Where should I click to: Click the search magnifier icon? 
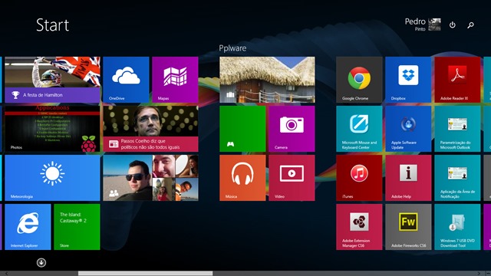(x=470, y=25)
